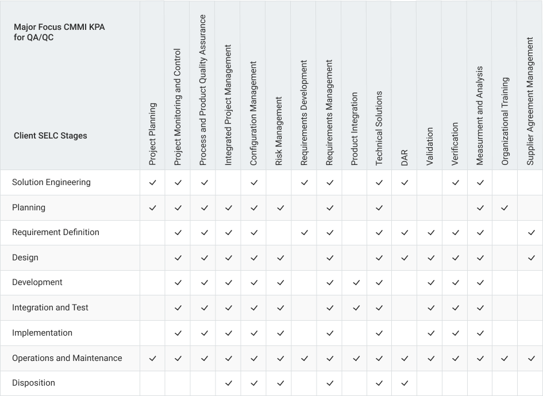
Task: Click the Disposition row's DAR checkmark
Action: pyautogui.click(x=405, y=383)
